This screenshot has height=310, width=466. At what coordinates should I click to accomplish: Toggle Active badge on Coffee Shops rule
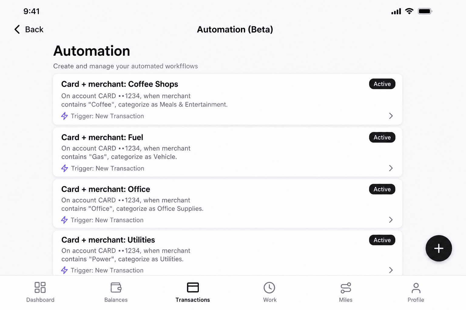click(x=382, y=84)
